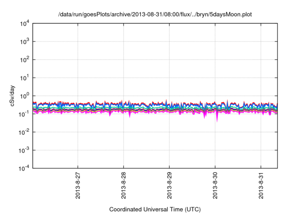Image resolution: width=306 pixels, height=214 pixels.
Task: Click the 2013-8-27 date label
Action: pos(77,185)
